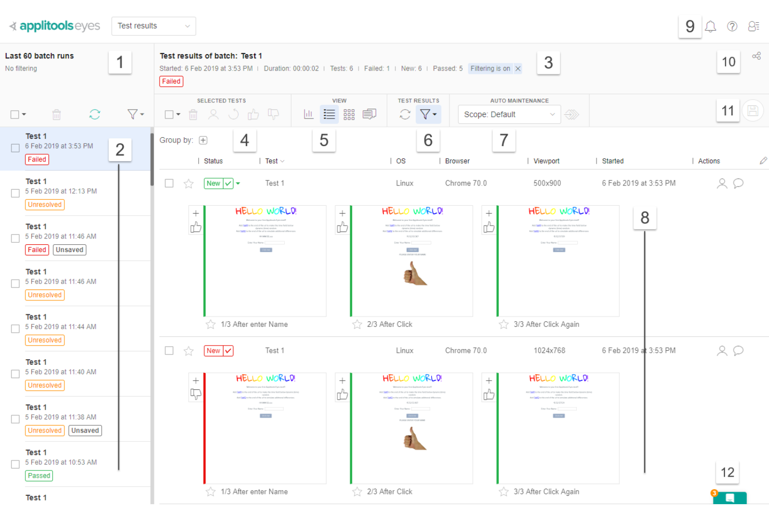Open the New status dropdown on first row
Image resolution: width=769 pixels, height=513 pixels.
[x=238, y=183]
